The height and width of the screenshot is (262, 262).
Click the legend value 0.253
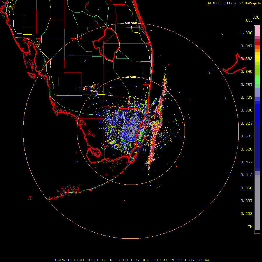[x=247, y=214]
